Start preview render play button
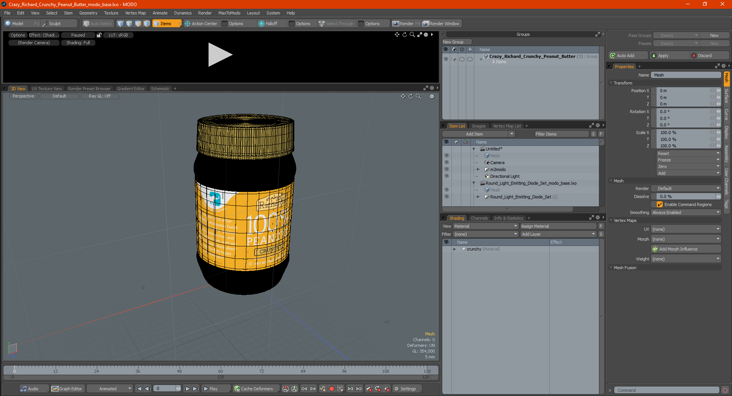Image resolution: width=732 pixels, height=396 pixels. [220, 55]
